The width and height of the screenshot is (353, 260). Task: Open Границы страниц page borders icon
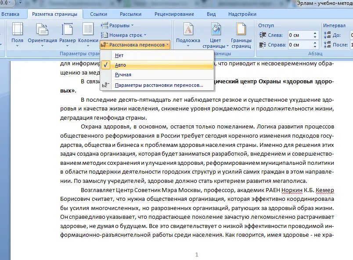click(x=241, y=29)
